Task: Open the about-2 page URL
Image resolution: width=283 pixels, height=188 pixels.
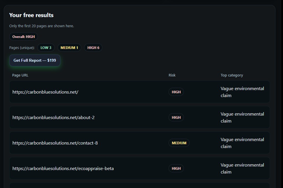Action: (53, 118)
